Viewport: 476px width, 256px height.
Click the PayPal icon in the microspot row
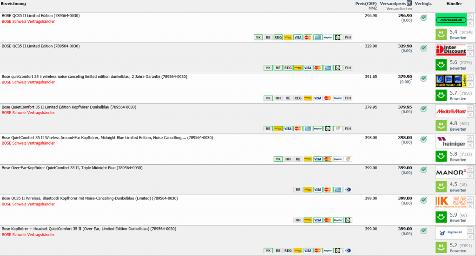click(328, 37)
